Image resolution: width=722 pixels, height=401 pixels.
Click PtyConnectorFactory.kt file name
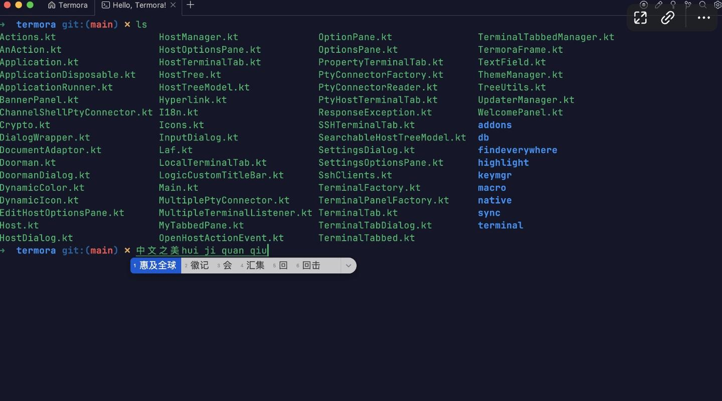pos(381,75)
